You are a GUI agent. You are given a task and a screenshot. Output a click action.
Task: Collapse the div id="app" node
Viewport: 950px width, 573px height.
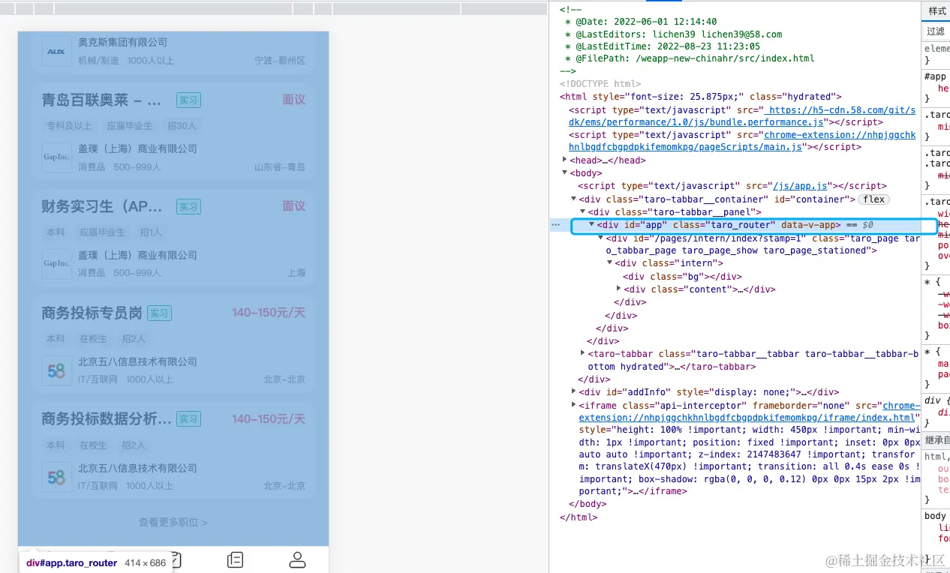coord(591,225)
